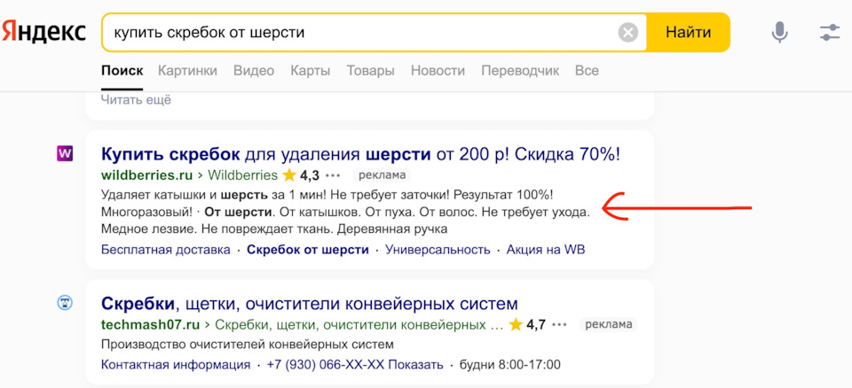Viewport: 852px width, 388px height.
Task: Click the Найти search button
Action: [x=689, y=33]
